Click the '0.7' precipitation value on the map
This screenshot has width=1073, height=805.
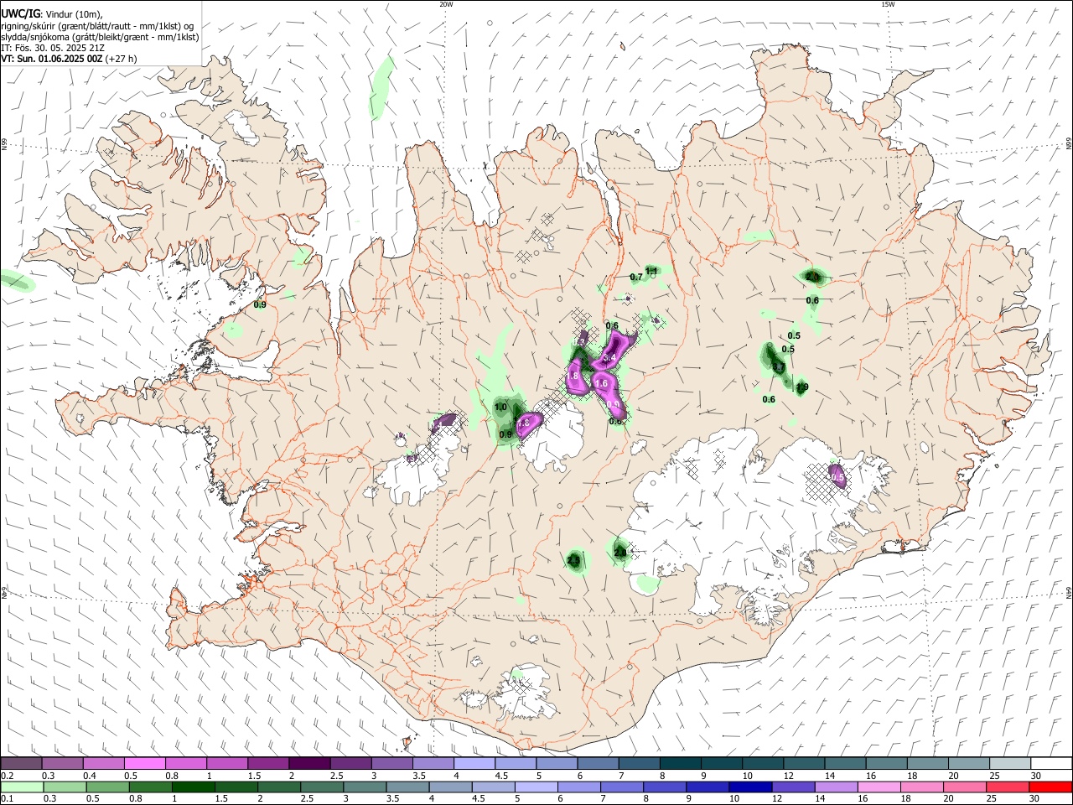point(635,277)
